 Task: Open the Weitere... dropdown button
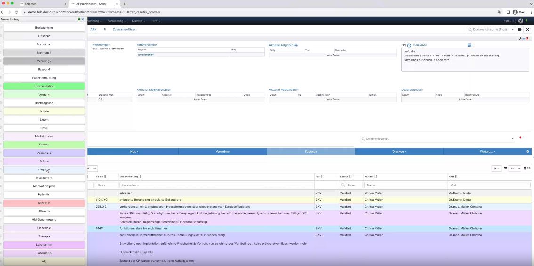pos(487,151)
